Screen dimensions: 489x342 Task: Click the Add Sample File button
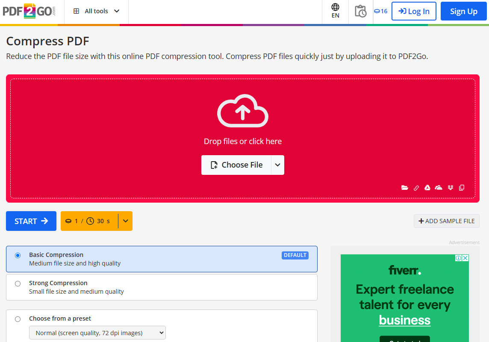(x=446, y=221)
